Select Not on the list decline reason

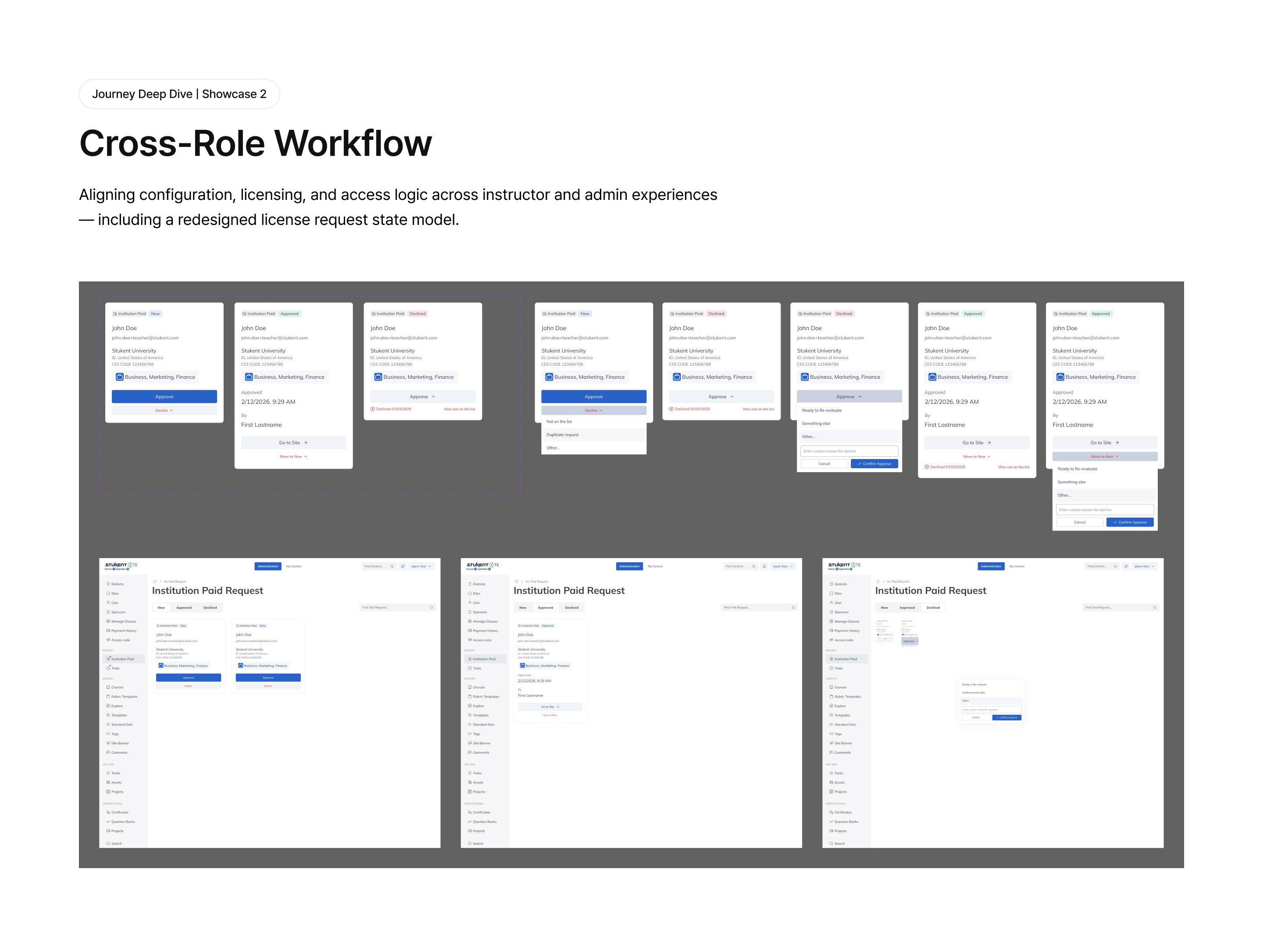pos(559,422)
